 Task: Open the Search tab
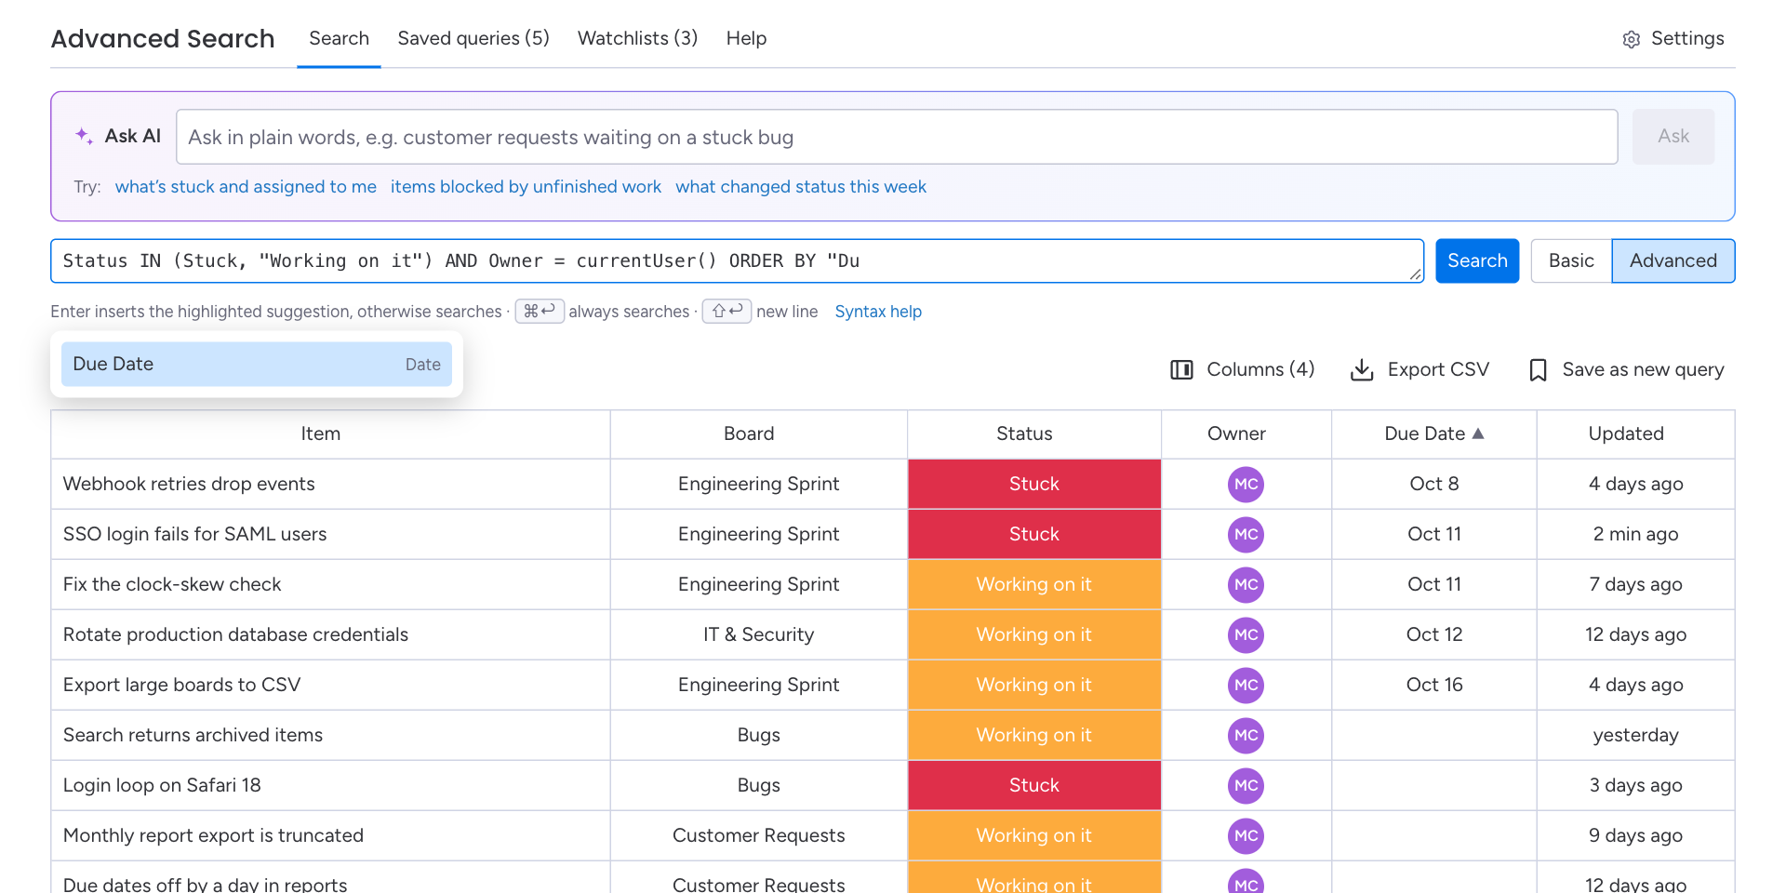click(x=339, y=38)
